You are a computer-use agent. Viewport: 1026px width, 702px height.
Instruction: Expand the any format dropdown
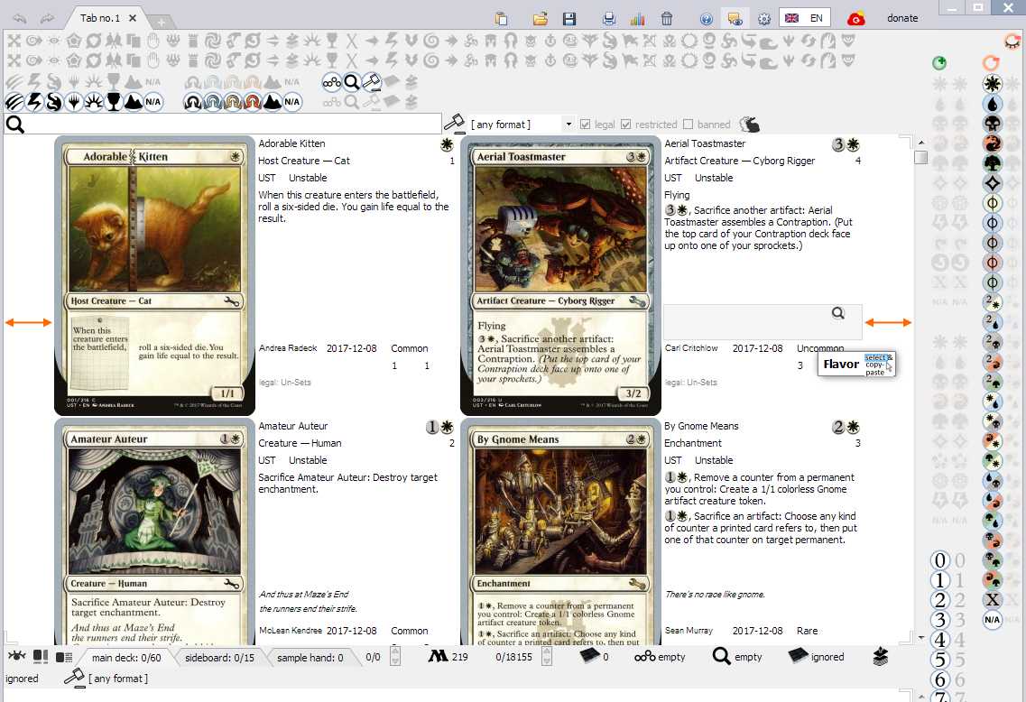pos(568,125)
